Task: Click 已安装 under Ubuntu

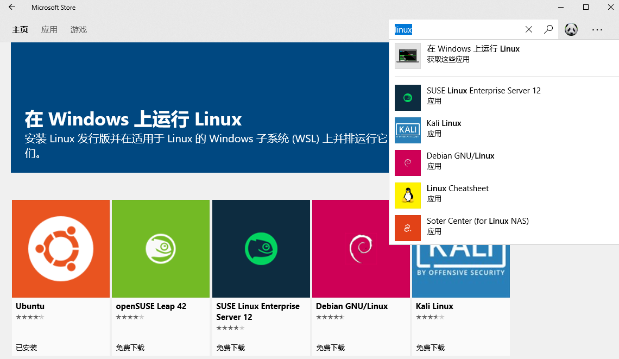Action: click(27, 348)
